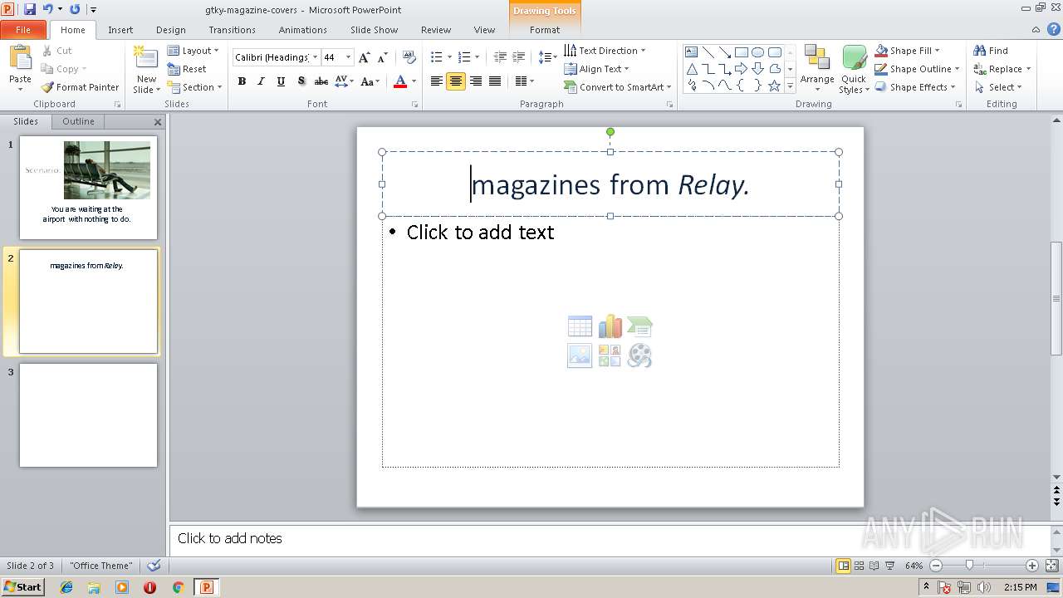The height and width of the screenshot is (598, 1063).
Task: Select slide 1 thumbnail
Action: pos(89,188)
